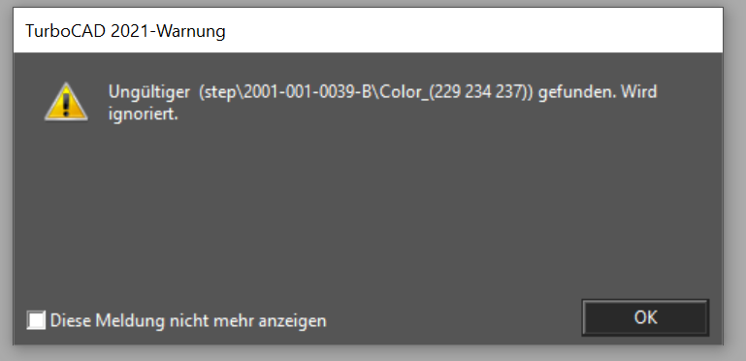This screenshot has width=746, height=361.
Task: Confirm the warning with the OK button
Action: coord(645,317)
